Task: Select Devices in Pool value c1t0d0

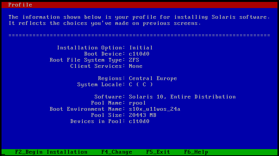Action: tap(139, 122)
